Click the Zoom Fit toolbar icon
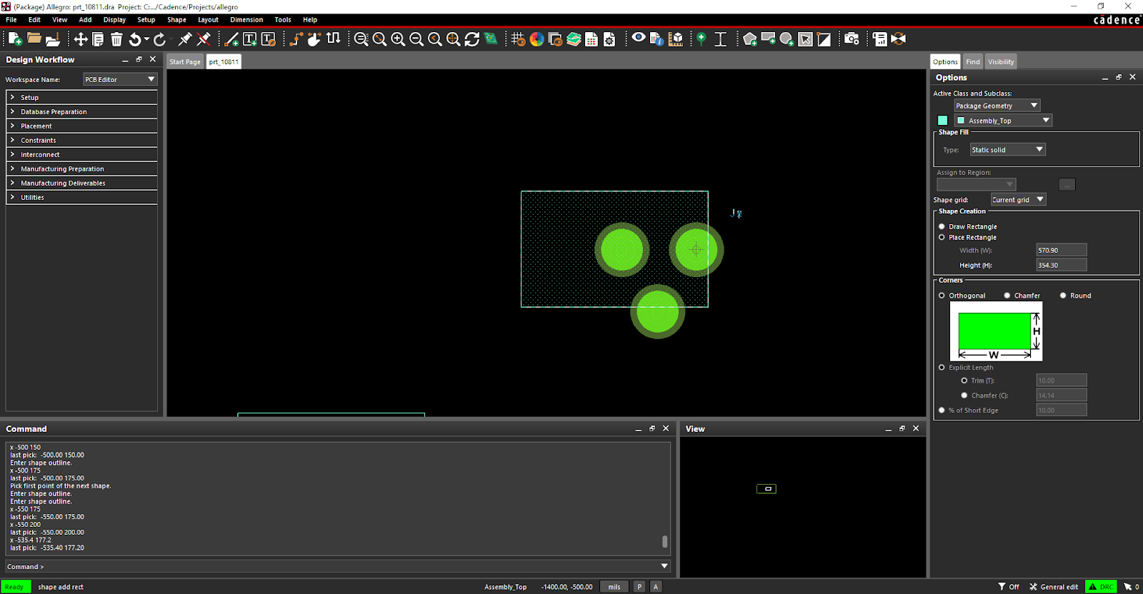1143x594 pixels. (x=379, y=39)
